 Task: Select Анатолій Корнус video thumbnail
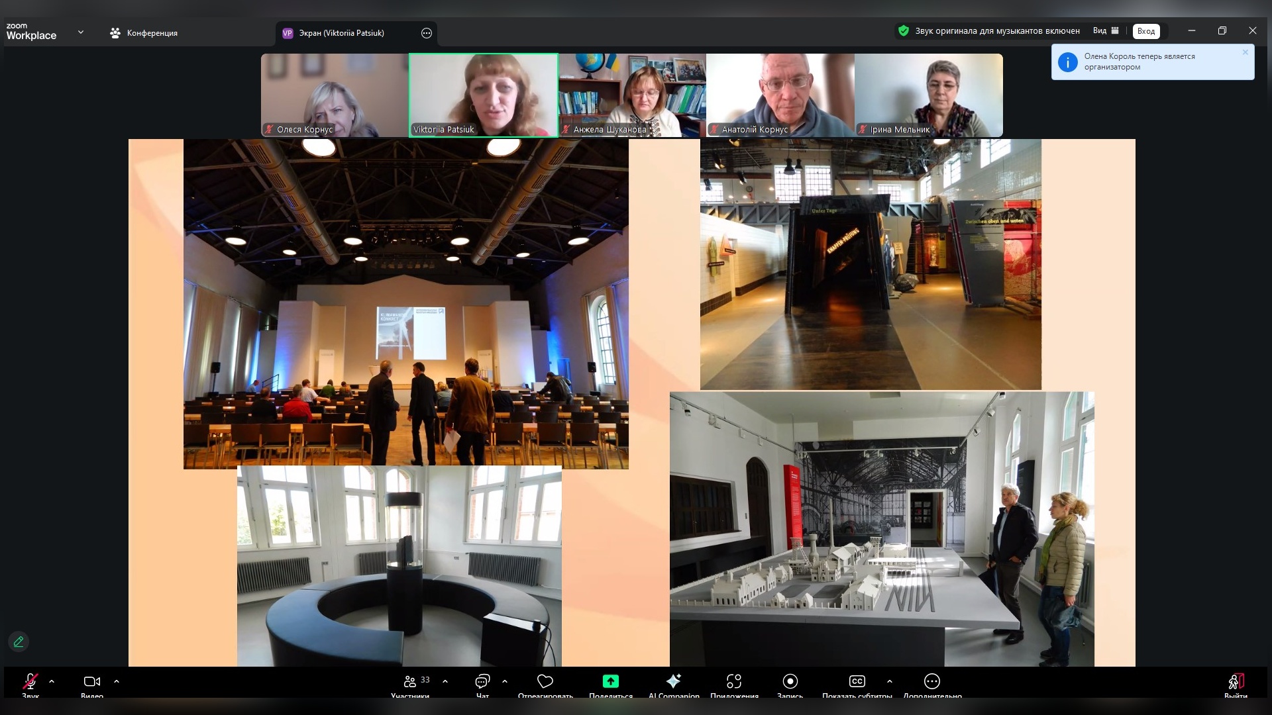tap(780, 95)
